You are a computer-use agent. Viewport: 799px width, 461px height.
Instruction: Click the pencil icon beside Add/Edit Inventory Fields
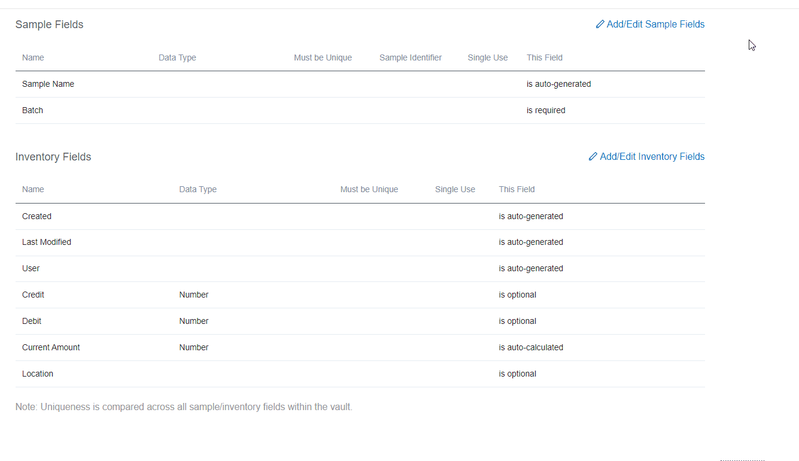point(593,156)
